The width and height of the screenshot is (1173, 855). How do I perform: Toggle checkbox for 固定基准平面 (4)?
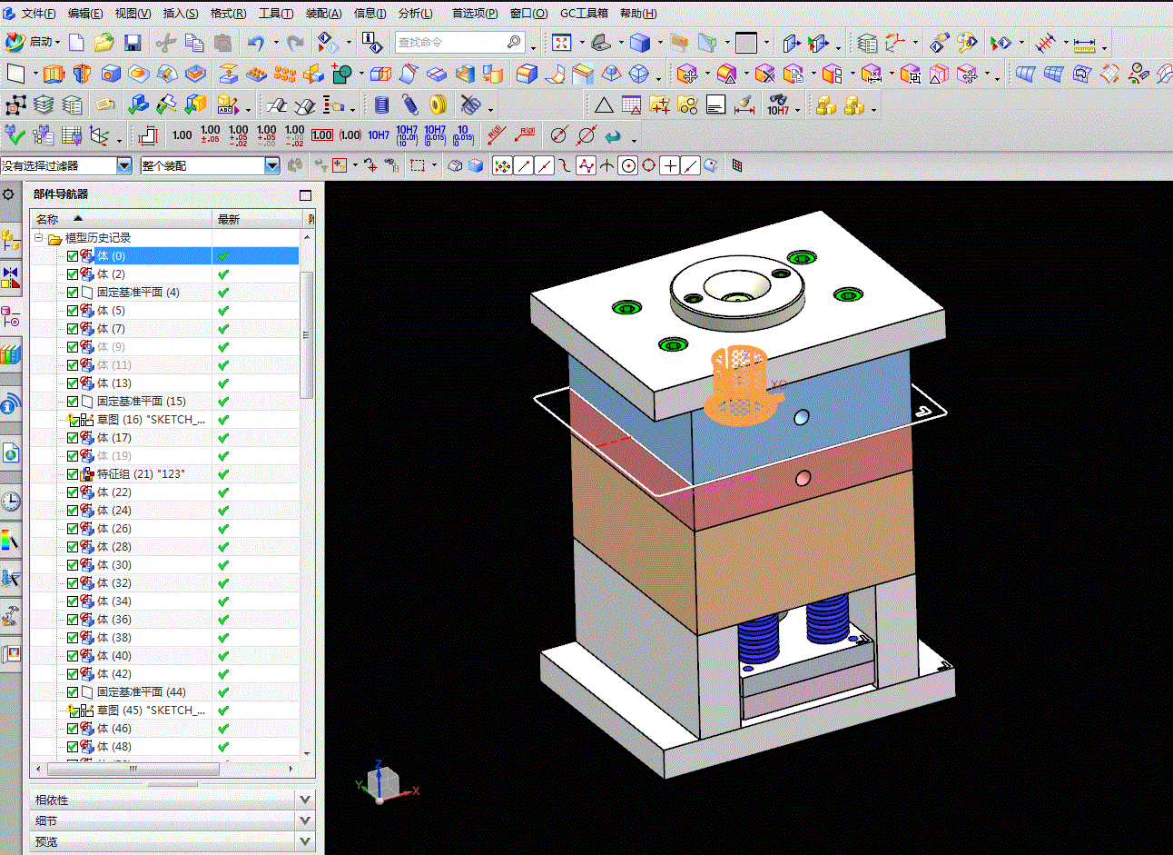[73, 293]
